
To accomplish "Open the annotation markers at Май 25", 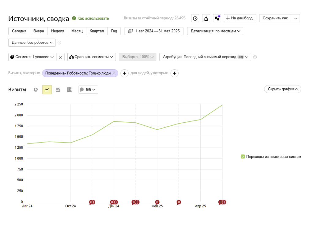I will (222, 202).
